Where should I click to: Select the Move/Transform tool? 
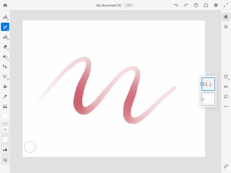coord(5,67)
